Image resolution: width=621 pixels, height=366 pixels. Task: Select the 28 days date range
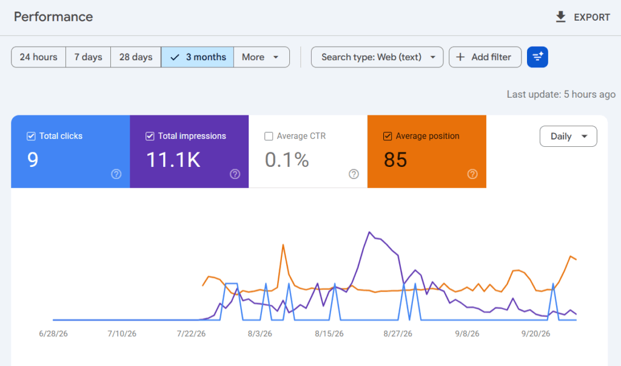(x=136, y=57)
